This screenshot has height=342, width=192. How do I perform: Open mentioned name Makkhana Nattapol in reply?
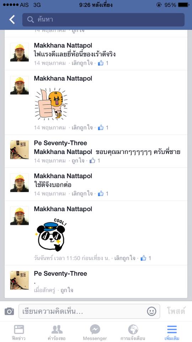[63, 152]
